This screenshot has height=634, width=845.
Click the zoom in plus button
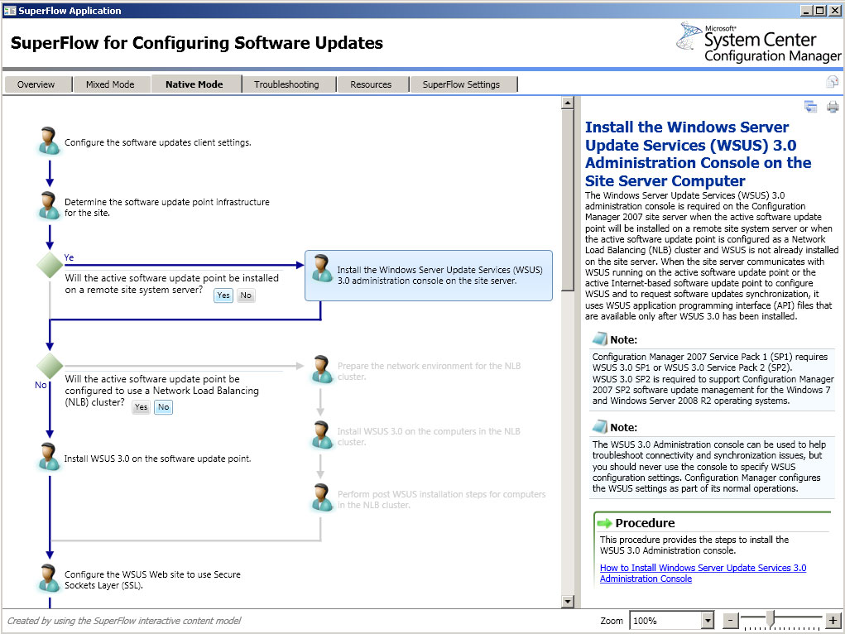tap(833, 621)
